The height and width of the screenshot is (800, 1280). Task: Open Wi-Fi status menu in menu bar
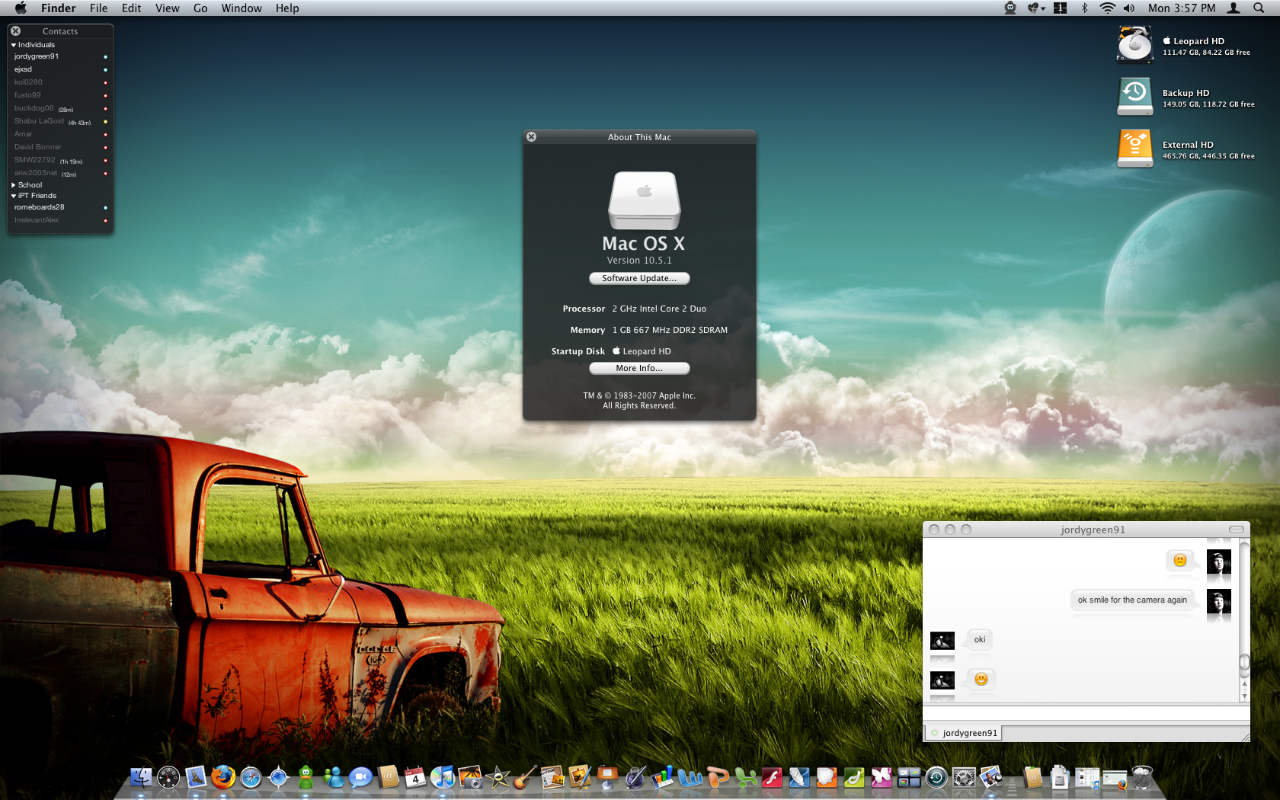[x=1107, y=8]
